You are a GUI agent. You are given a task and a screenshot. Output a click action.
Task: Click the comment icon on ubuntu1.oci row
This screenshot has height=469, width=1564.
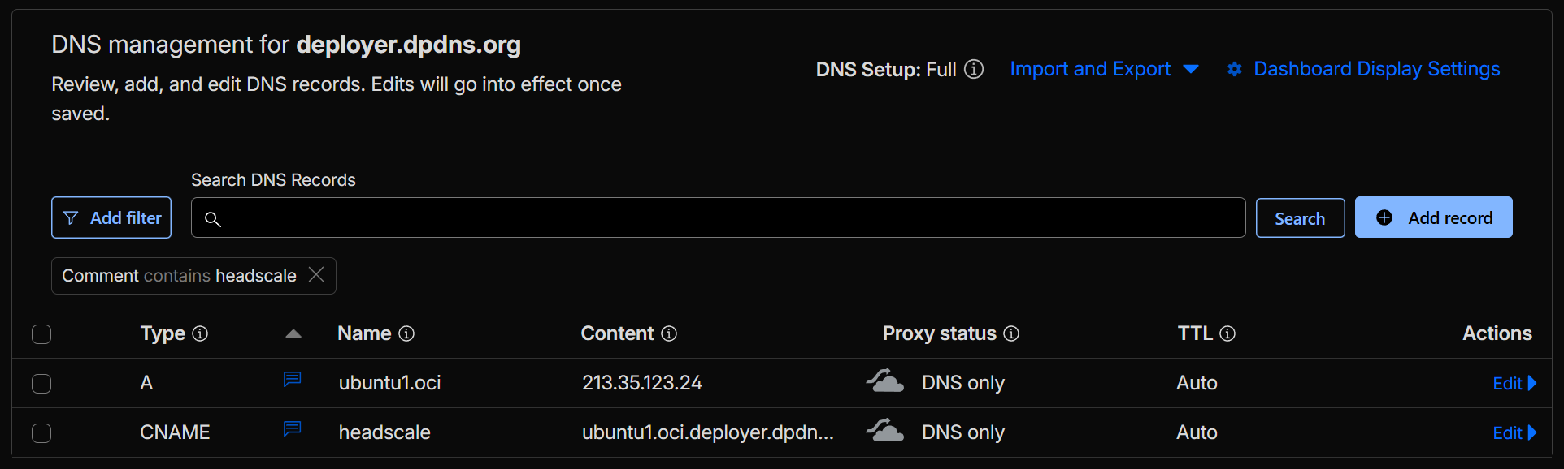[292, 380]
